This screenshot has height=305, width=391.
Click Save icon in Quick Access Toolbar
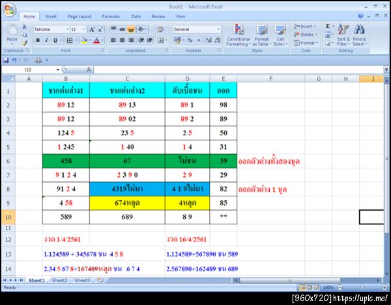[6, 60]
